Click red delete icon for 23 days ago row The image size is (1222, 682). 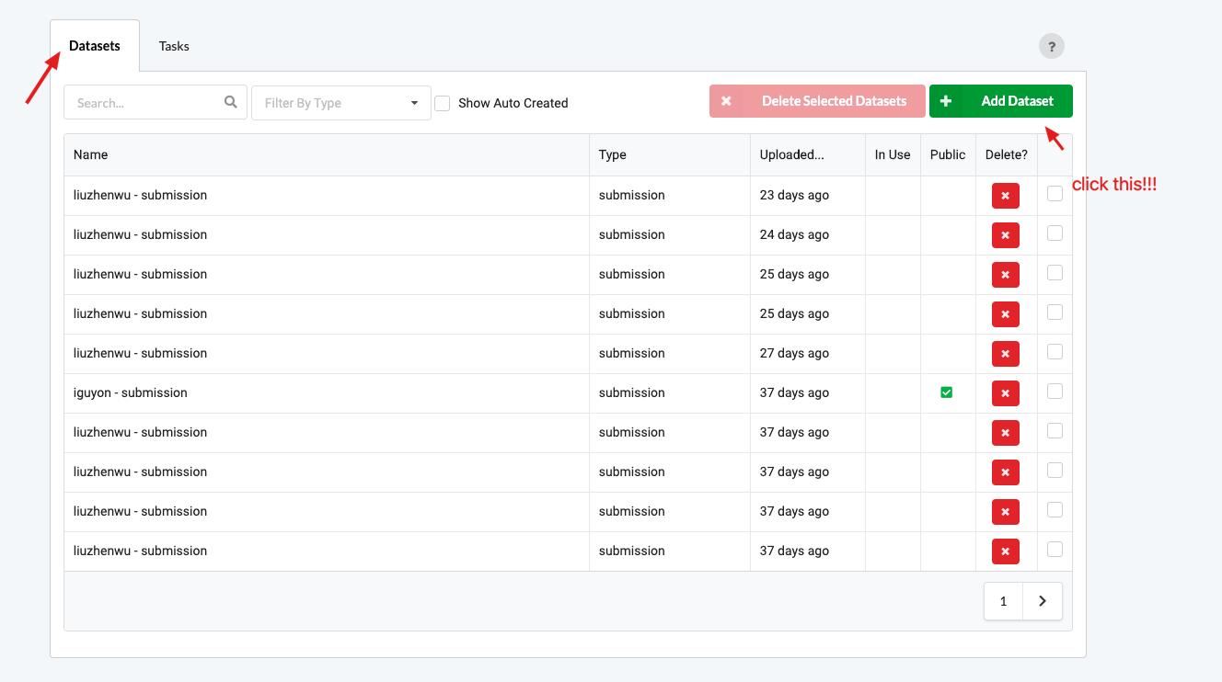pyautogui.click(x=1005, y=196)
